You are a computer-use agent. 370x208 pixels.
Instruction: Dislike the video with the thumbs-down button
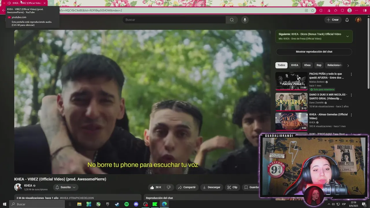pyautogui.click(x=169, y=187)
